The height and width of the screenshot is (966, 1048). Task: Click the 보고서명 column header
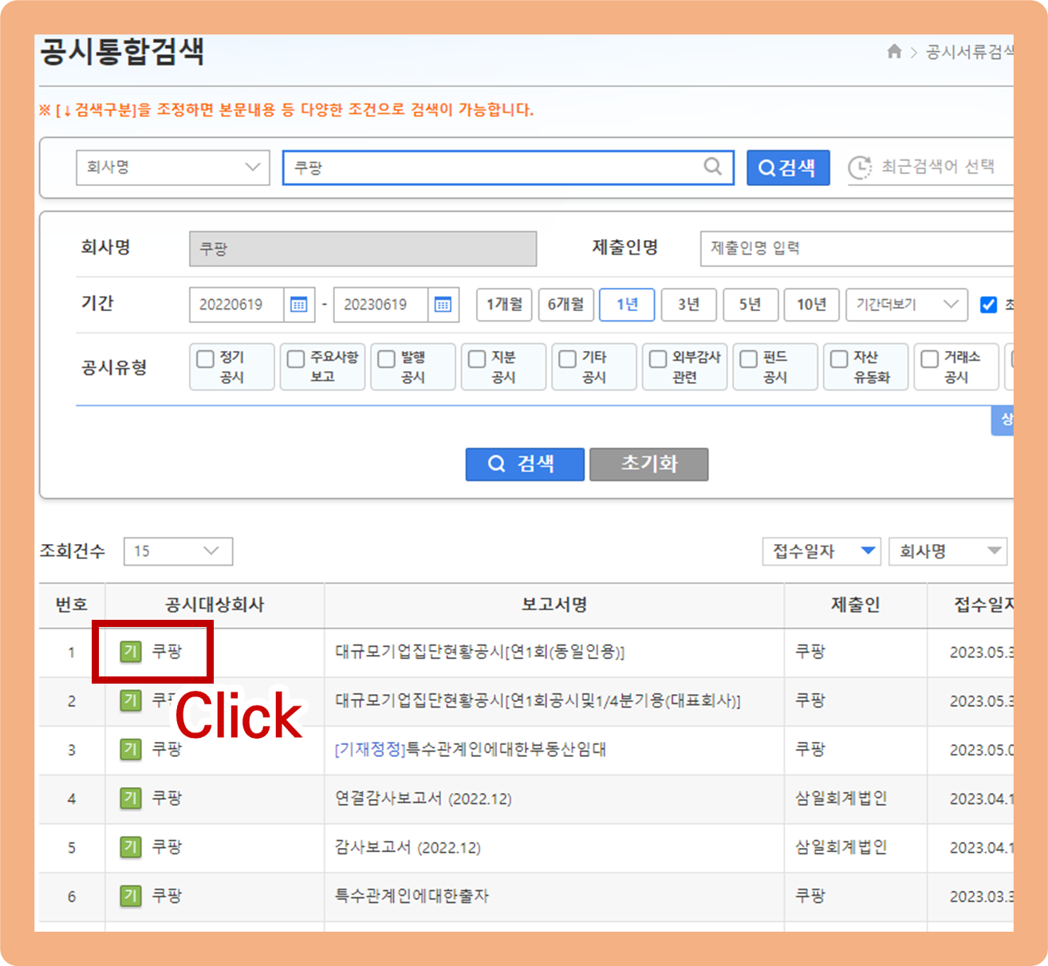pos(554,605)
